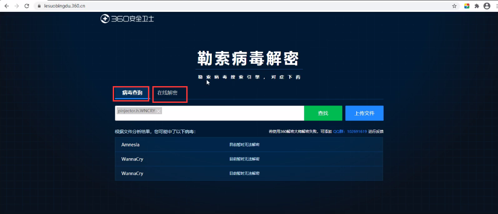Screen dimensions: 498x214
Task: Switch to the 在线解密 tab
Action: tap(167, 93)
